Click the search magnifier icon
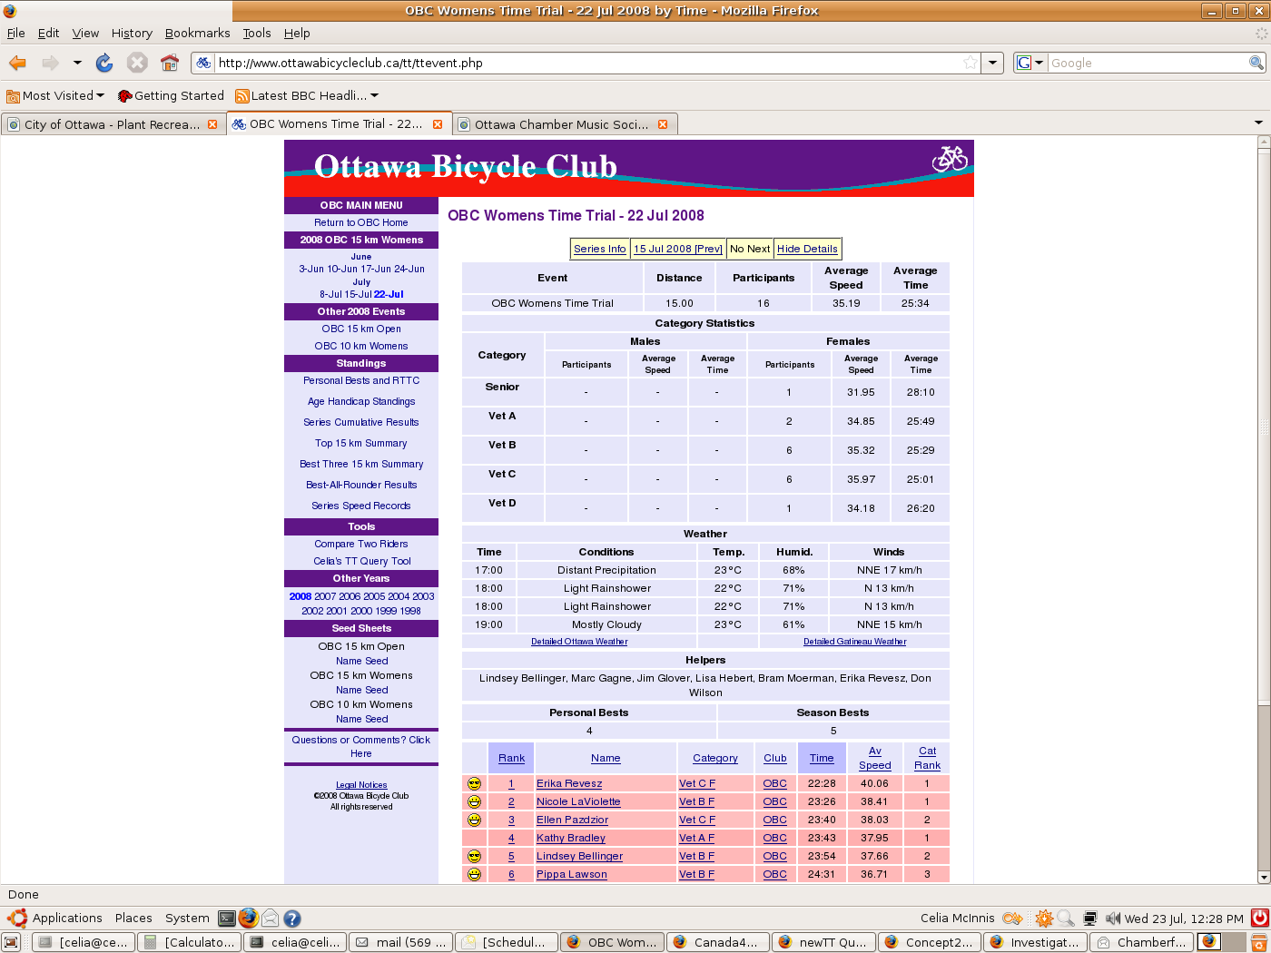This screenshot has width=1271, height=953. pos(1256,63)
